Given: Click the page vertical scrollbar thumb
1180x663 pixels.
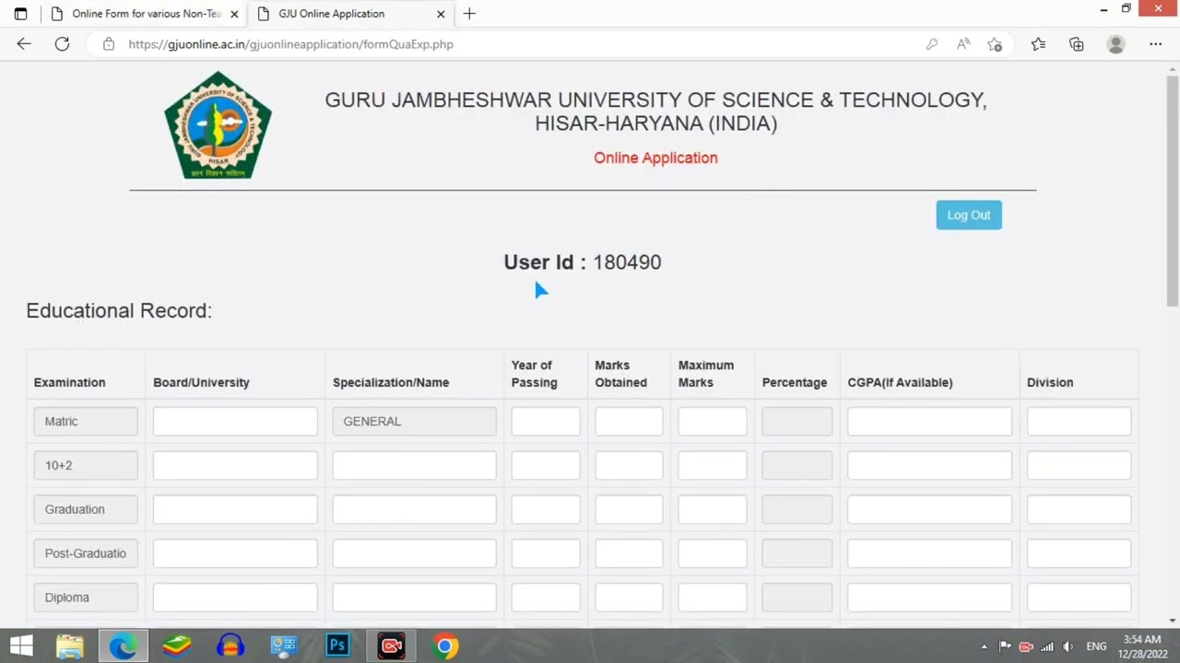Looking at the screenshot, I should tap(1173, 191).
